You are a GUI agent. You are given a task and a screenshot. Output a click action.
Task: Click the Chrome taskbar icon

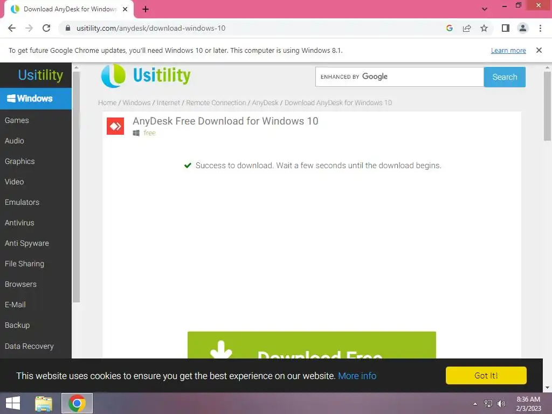pos(77,403)
